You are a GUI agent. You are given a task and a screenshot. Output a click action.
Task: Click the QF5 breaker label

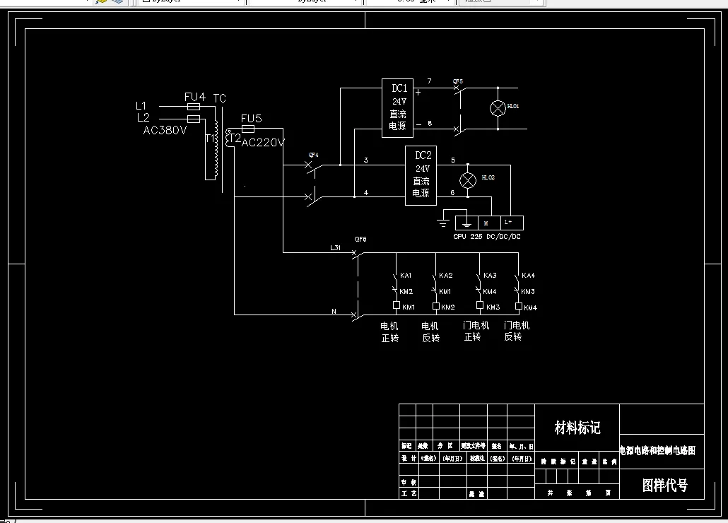pyautogui.click(x=458, y=81)
